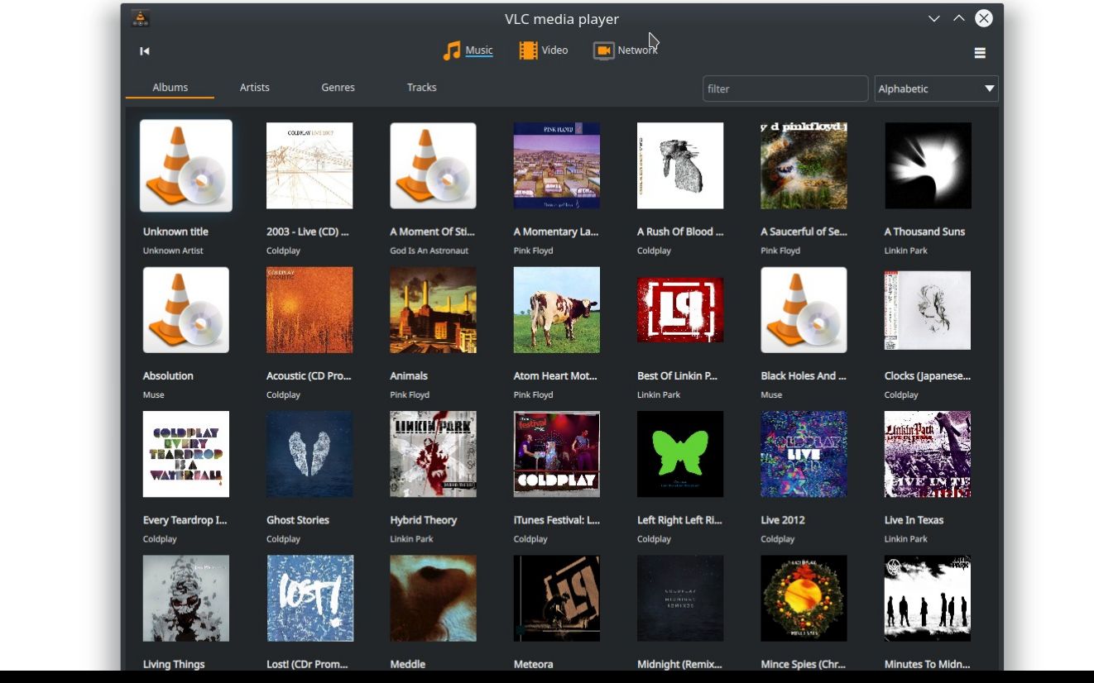
Task: Open the Animals album cover
Action: (x=433, y=310)
